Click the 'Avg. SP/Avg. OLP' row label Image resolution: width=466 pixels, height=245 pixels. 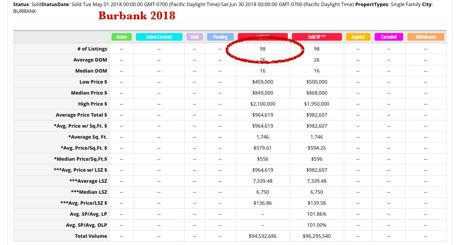[x=86, y=225]
